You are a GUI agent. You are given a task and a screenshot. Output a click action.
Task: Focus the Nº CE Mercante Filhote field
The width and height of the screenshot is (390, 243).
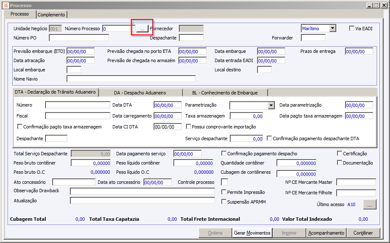coord(356,193)
